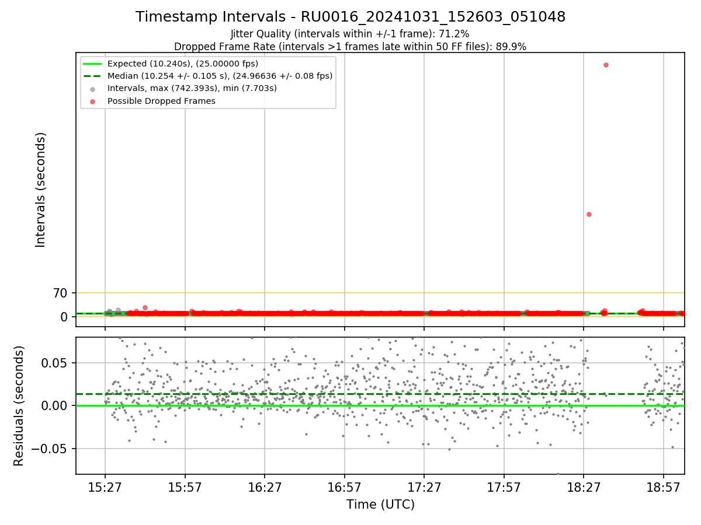Click the '16:27' time tick label
The width and height of the screenshot is (701, 525).
pyautogui.click(x=265, y=487)
